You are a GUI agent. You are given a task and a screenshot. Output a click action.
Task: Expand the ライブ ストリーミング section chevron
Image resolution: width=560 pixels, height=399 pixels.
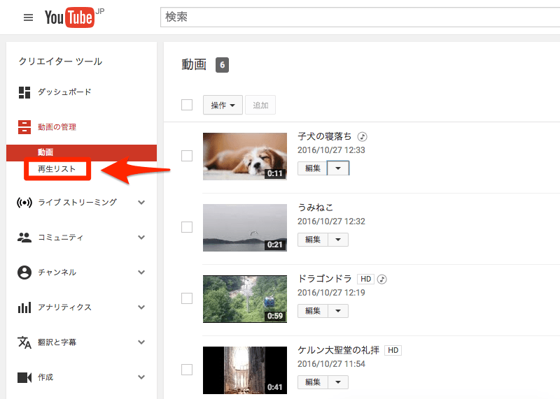141,203
